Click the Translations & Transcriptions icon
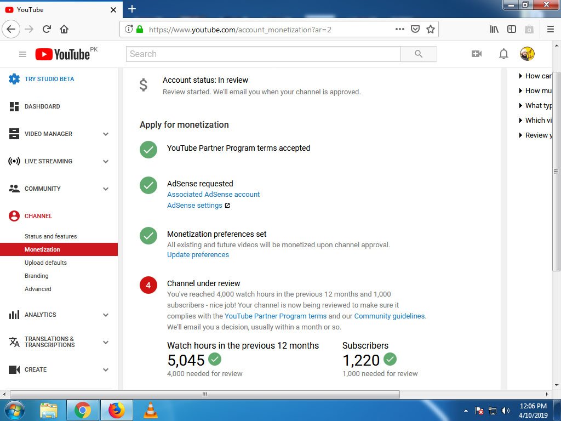561x421 pixels. [14, 342]
